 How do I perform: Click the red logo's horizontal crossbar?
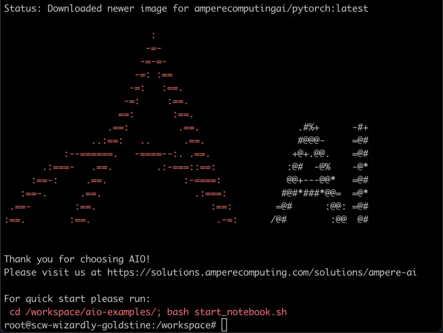click(x=137, y=154)
